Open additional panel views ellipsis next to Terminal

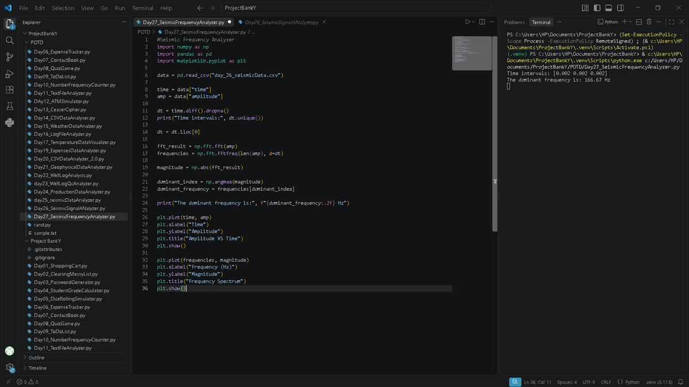click(x=559, y=22)
